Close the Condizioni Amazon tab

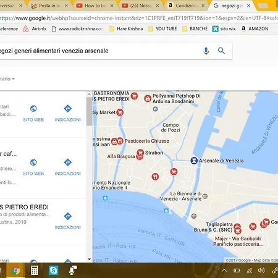point(203,6)
